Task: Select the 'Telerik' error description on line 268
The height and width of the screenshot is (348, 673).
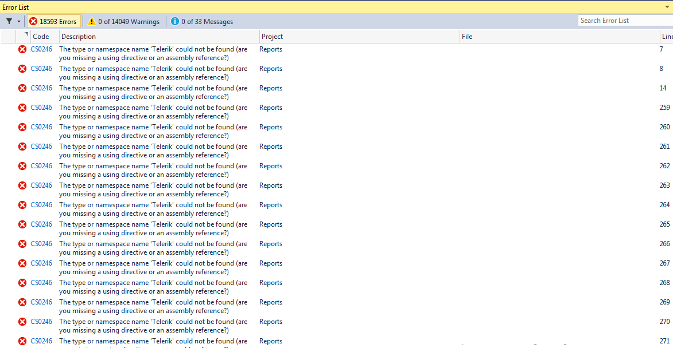Action: [x=153, y=287]
